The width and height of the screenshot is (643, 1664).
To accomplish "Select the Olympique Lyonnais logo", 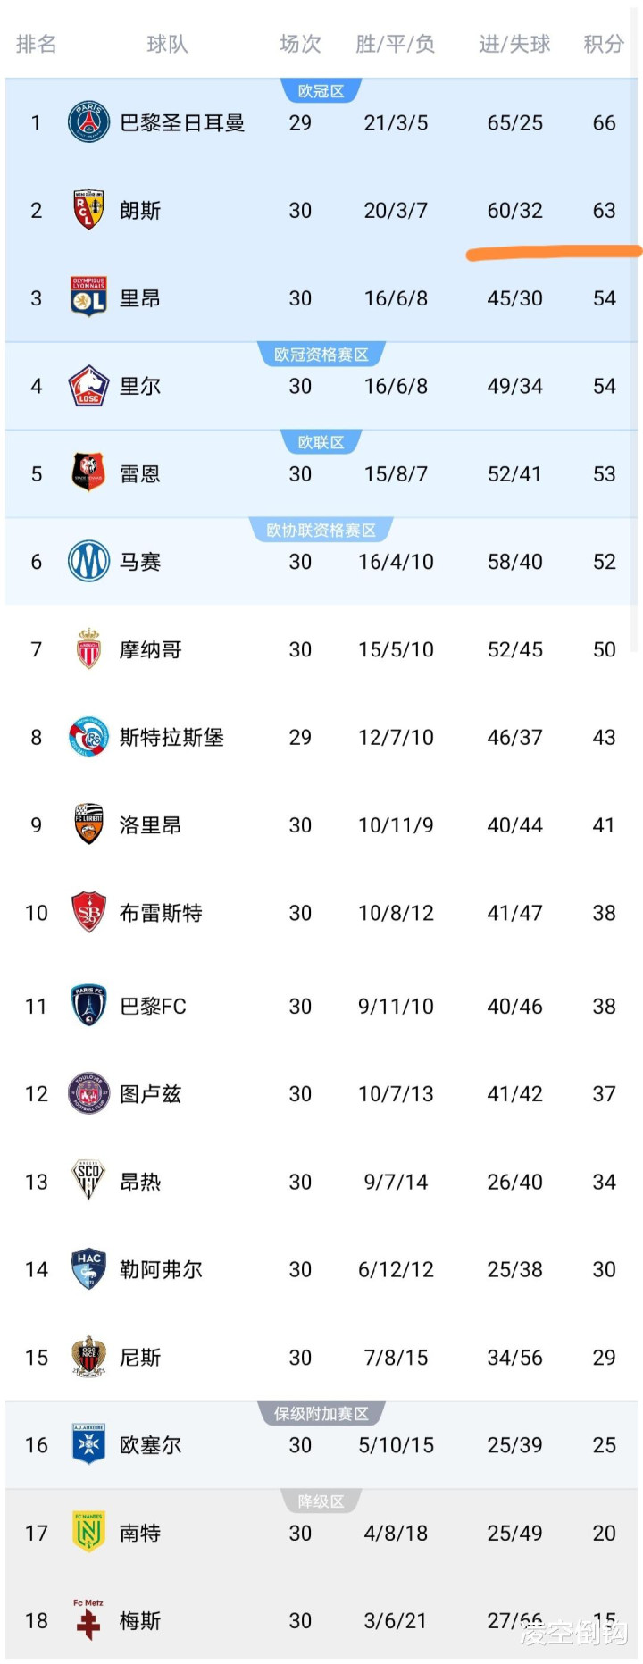I will 88,297.
